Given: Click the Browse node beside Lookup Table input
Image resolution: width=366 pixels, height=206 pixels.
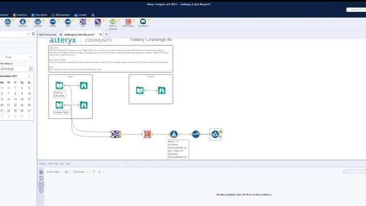Looking at the screenshot, I should pyautogui.click(x=84, y=105).
